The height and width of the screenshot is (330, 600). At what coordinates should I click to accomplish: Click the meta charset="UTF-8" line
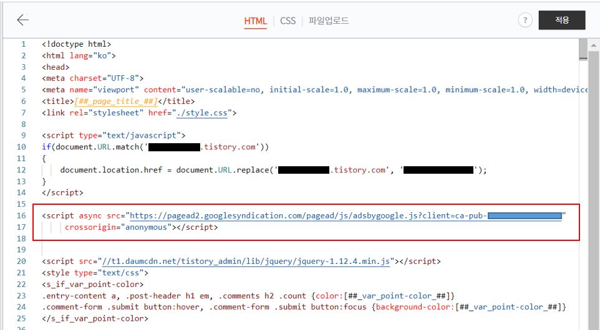point(92,78)
